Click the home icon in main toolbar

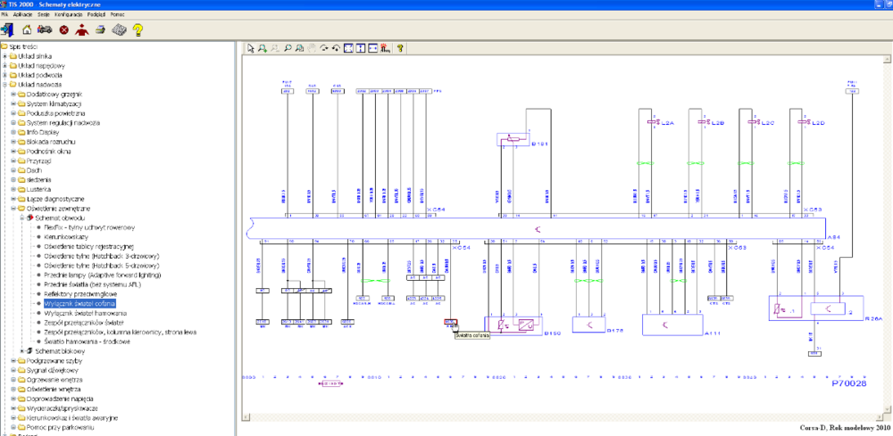27,29
